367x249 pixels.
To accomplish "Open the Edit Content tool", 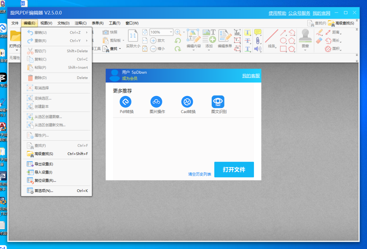I will tap(194, 39).
